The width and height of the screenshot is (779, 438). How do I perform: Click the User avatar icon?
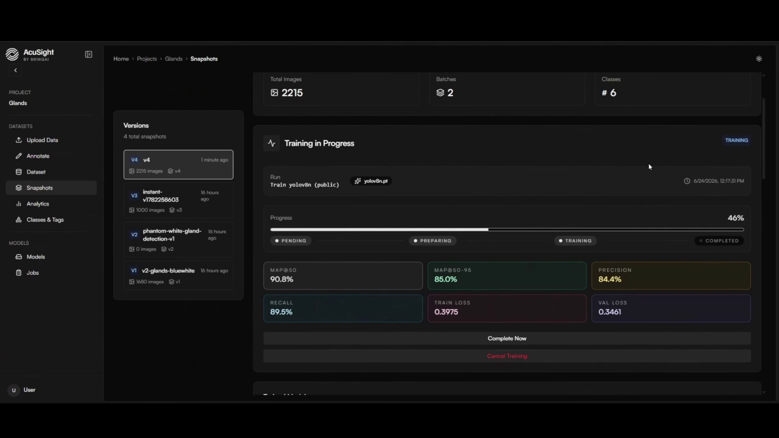[x=14, y=390]
